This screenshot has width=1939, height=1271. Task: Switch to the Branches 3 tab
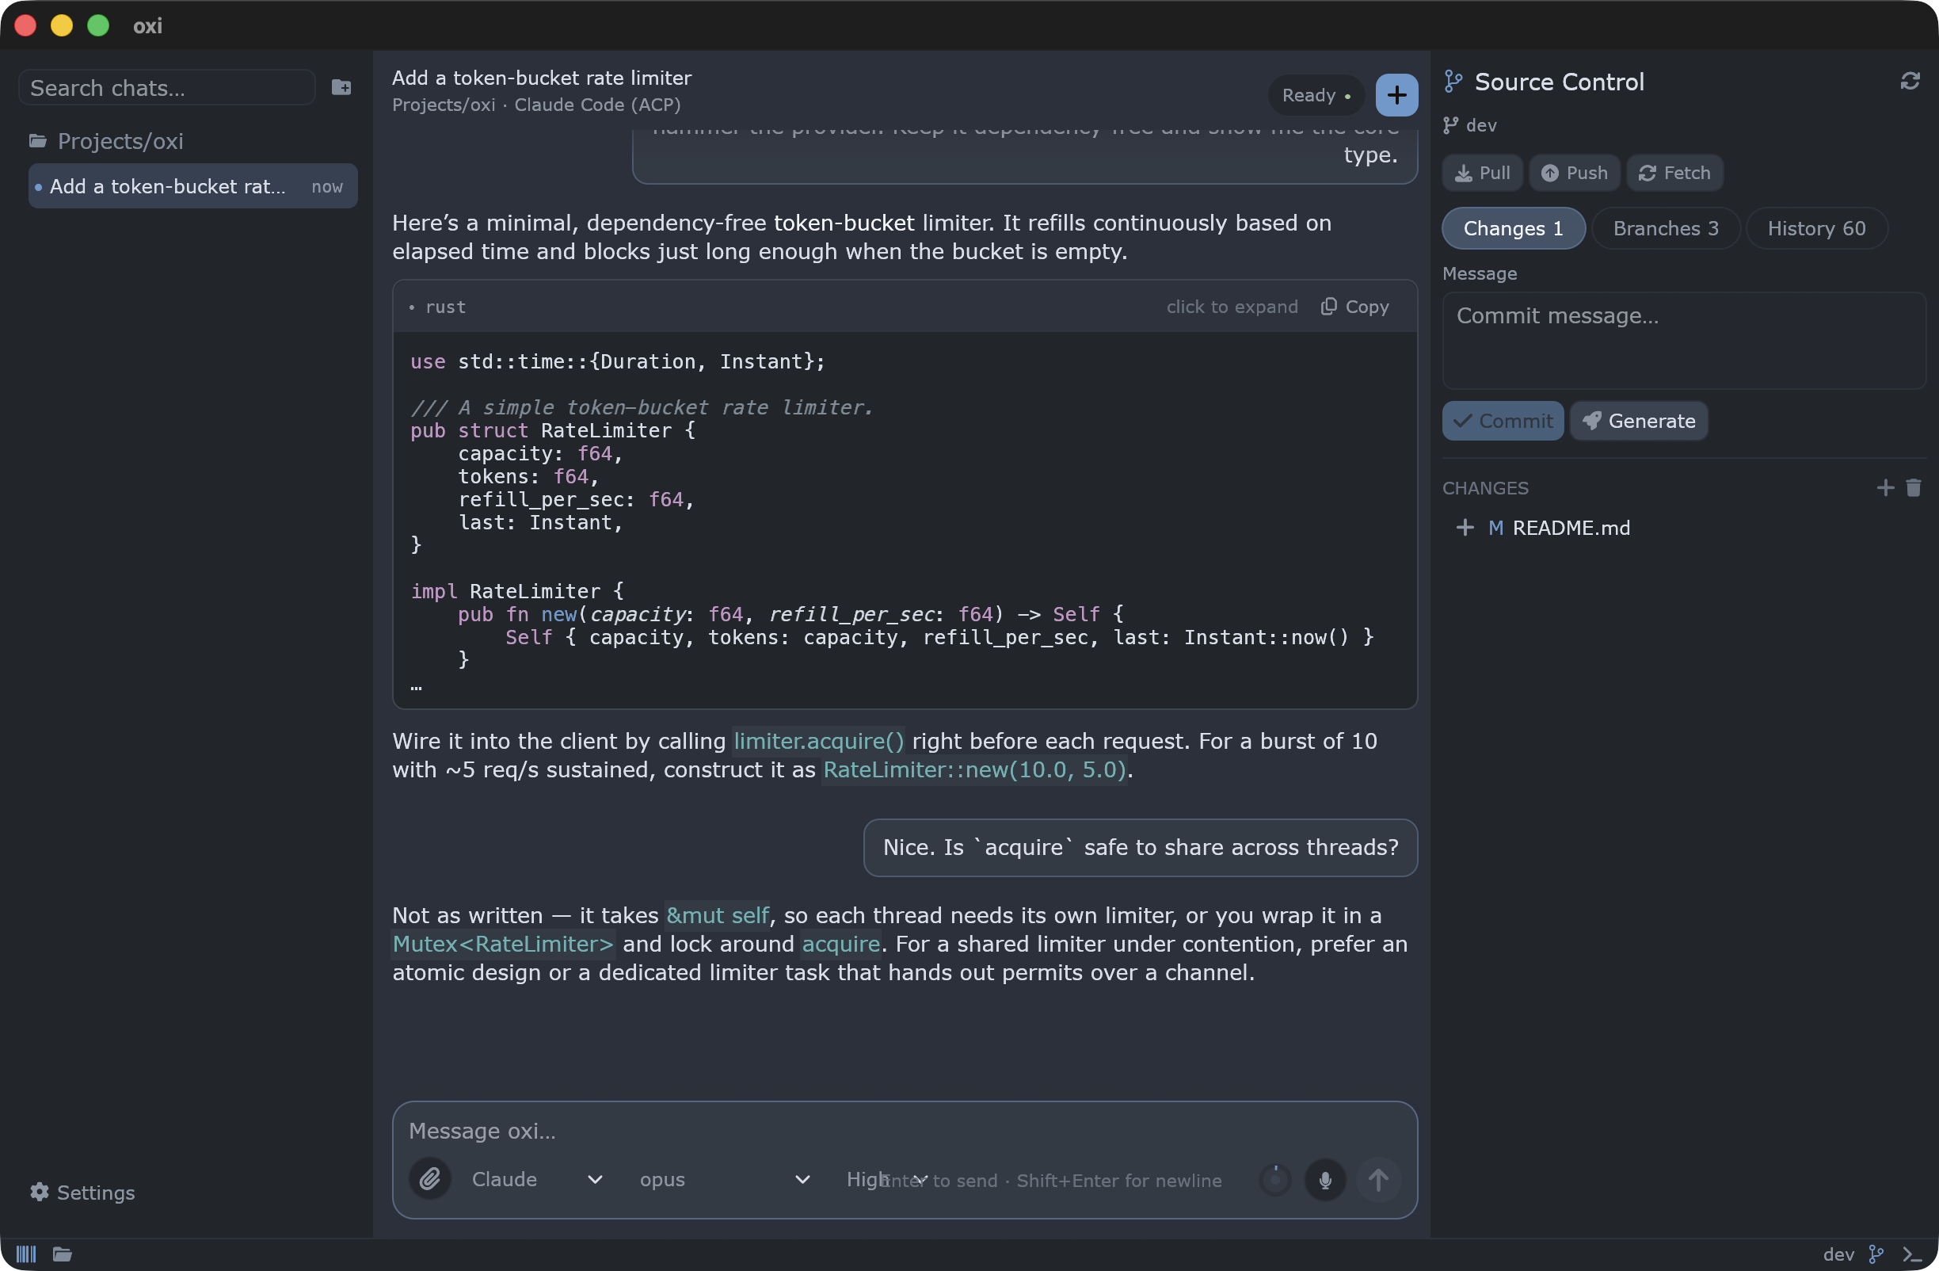click(1665, 228)
